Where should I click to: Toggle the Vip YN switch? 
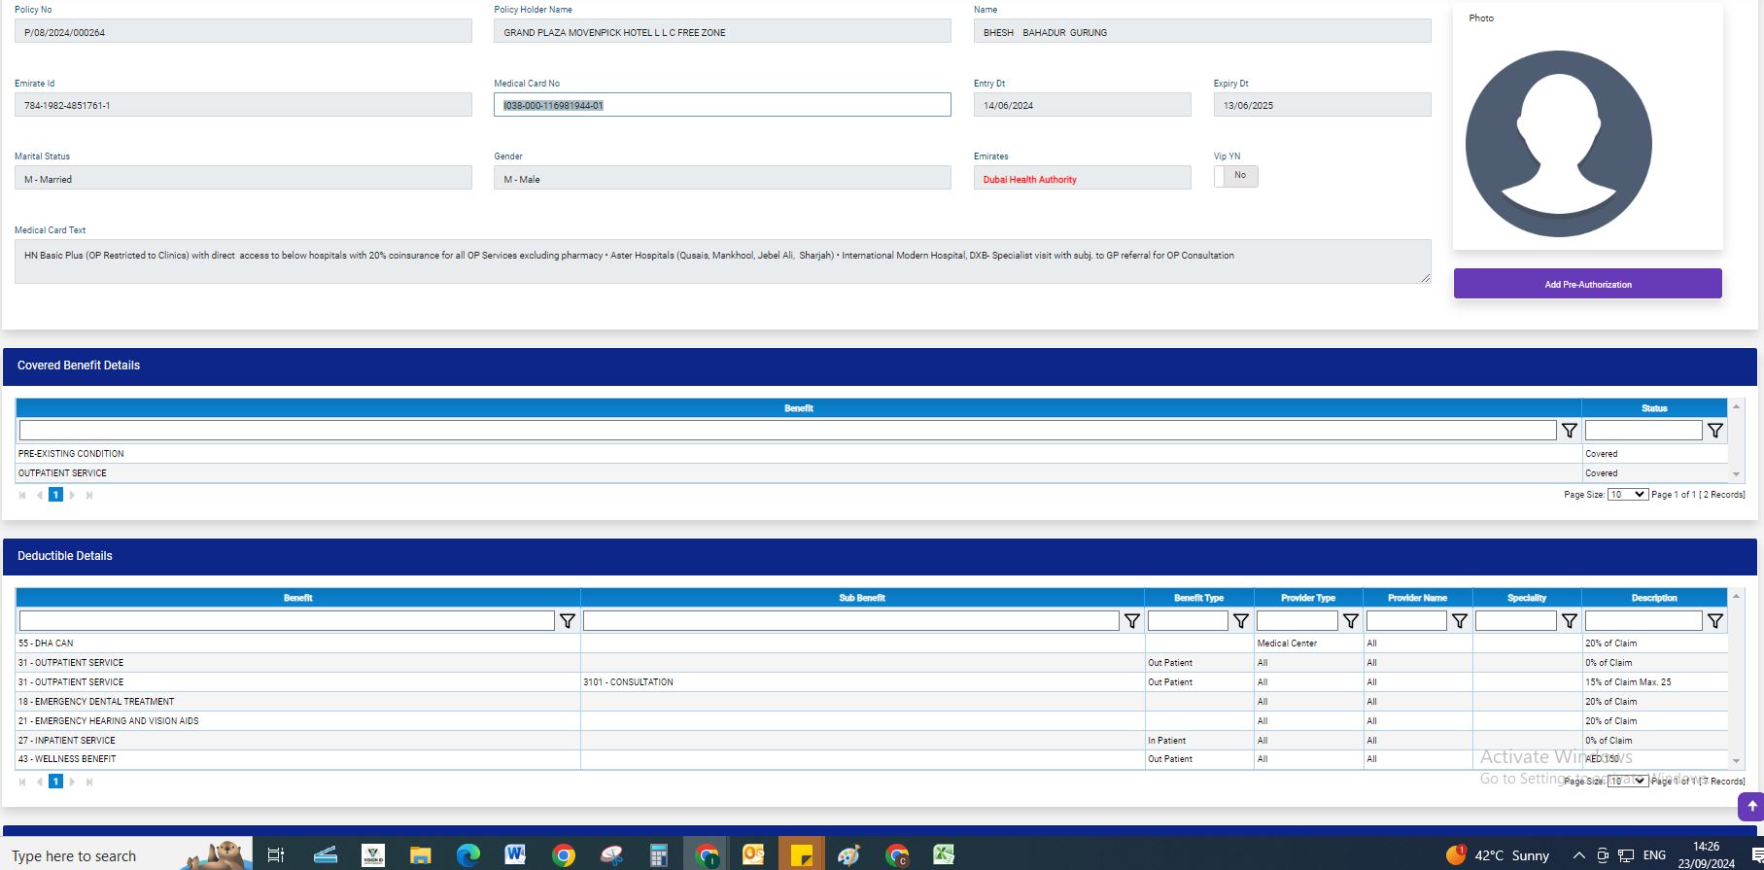1235,176
